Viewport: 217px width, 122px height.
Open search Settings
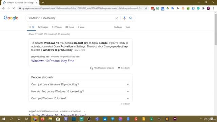point(118,27)
